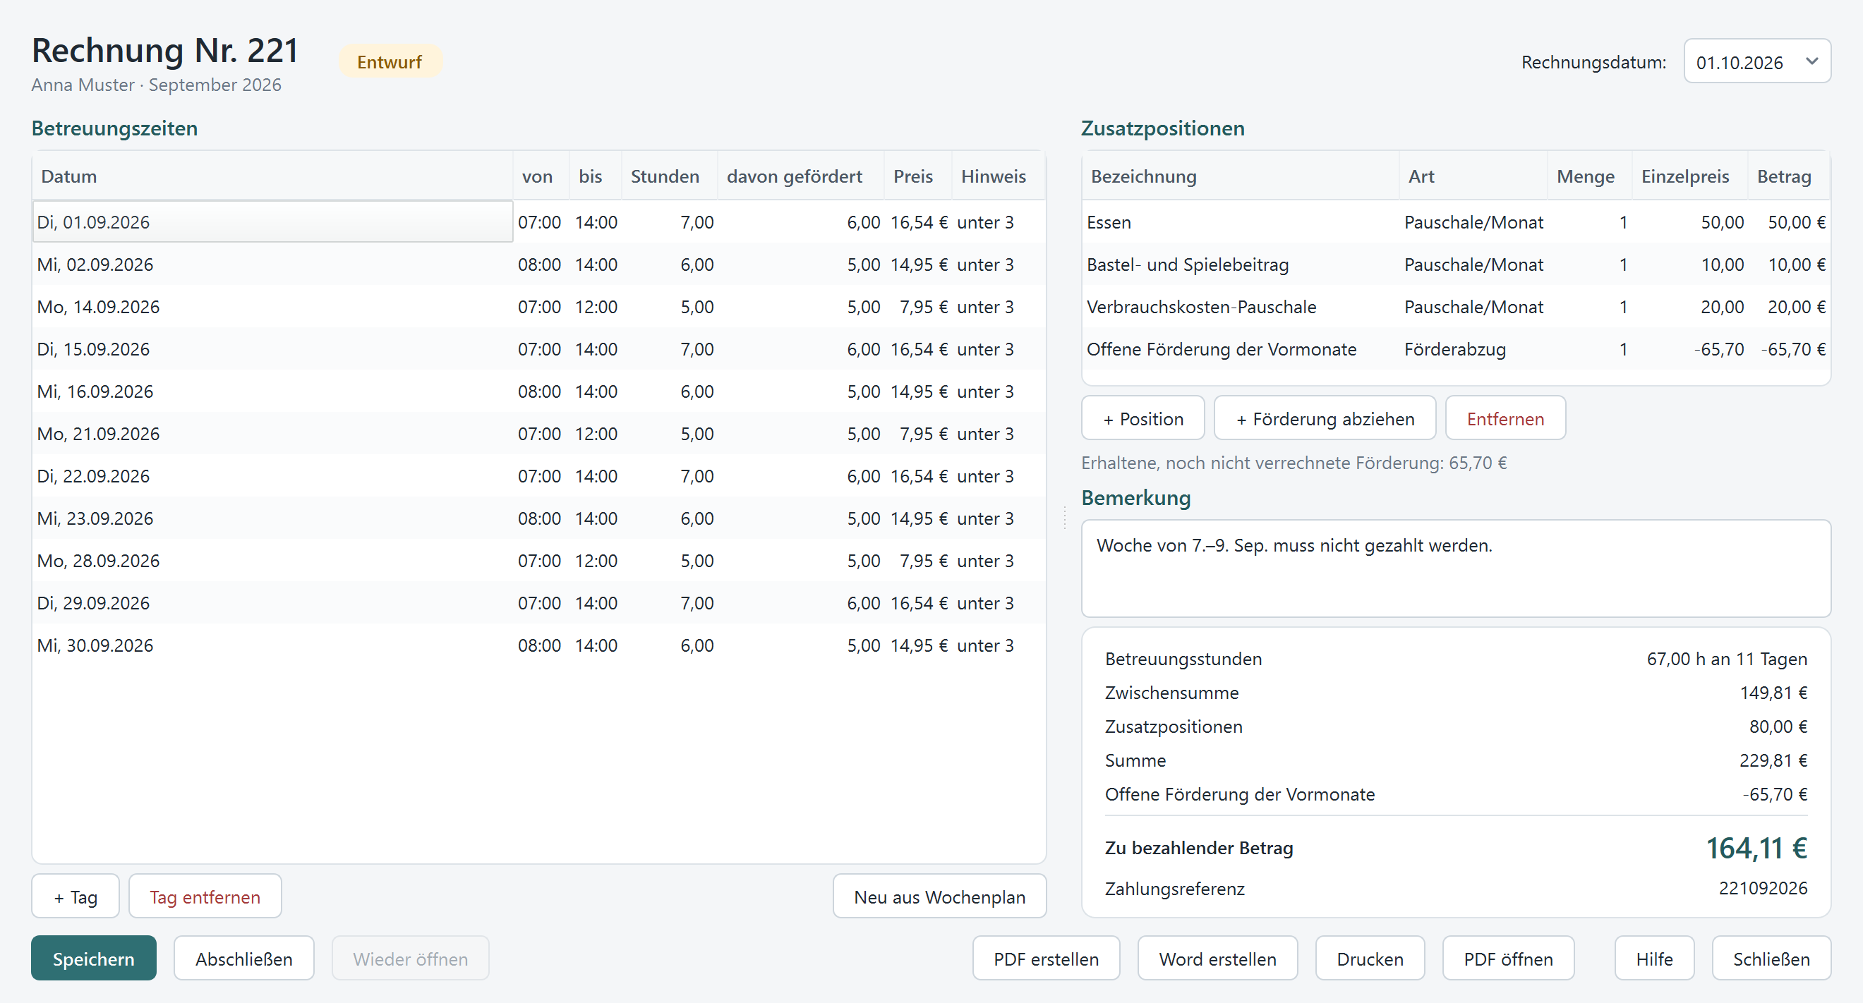
Task: Open the invoice via PDF öffnen
Action: pyautogui.click(x=1508, y=958)
